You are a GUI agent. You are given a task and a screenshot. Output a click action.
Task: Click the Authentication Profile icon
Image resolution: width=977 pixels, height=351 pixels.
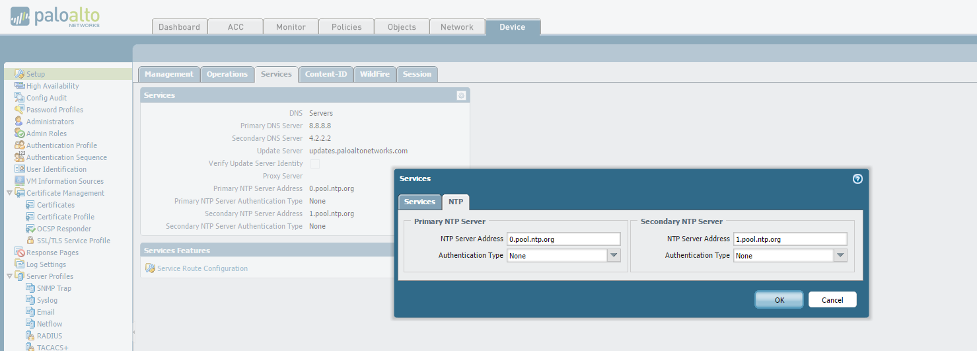[20, 145]
